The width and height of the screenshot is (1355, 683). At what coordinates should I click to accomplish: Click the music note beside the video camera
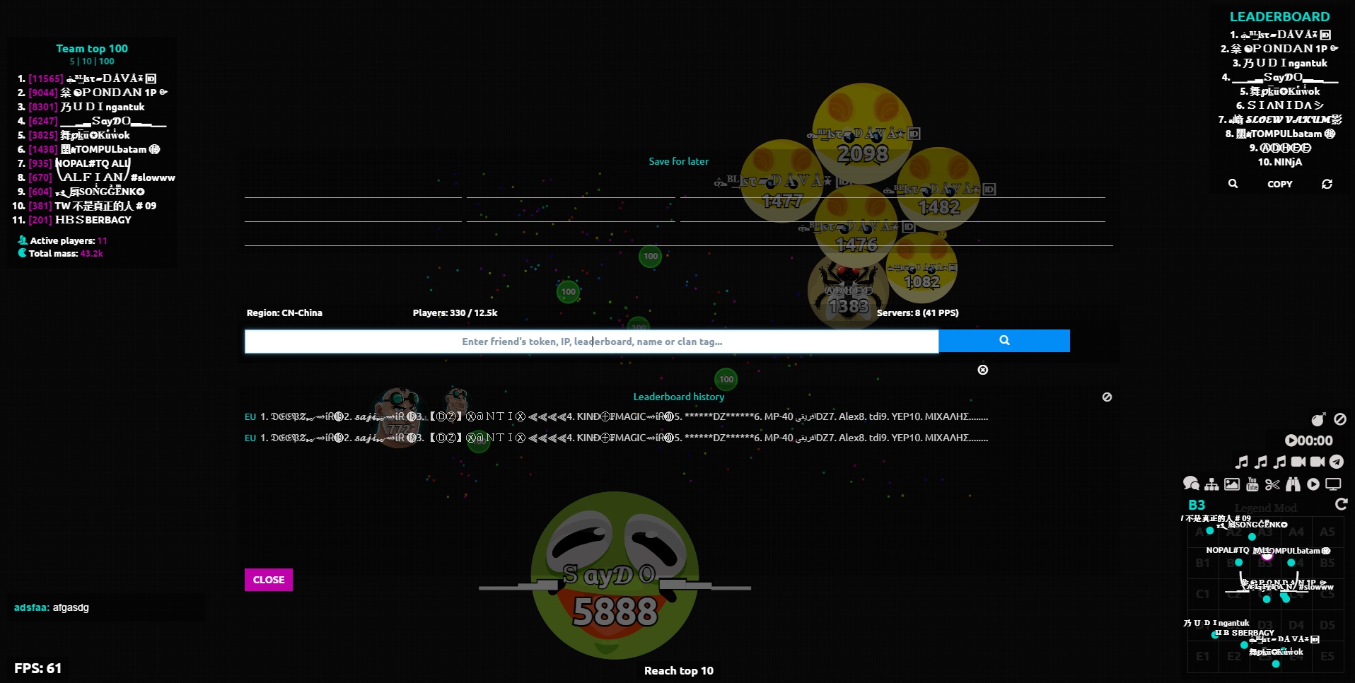tap(1280, 462)
